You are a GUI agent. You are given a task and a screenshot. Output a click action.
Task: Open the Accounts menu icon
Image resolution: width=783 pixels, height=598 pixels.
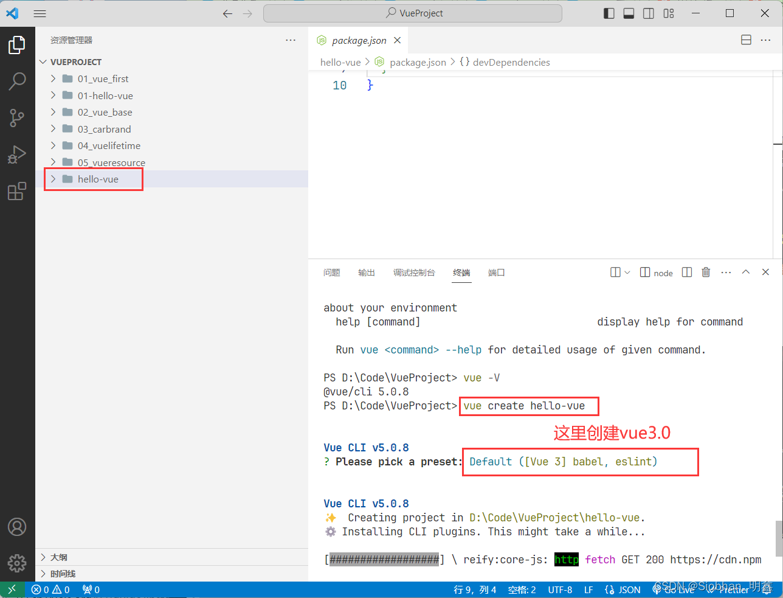(x=17, y=527)
